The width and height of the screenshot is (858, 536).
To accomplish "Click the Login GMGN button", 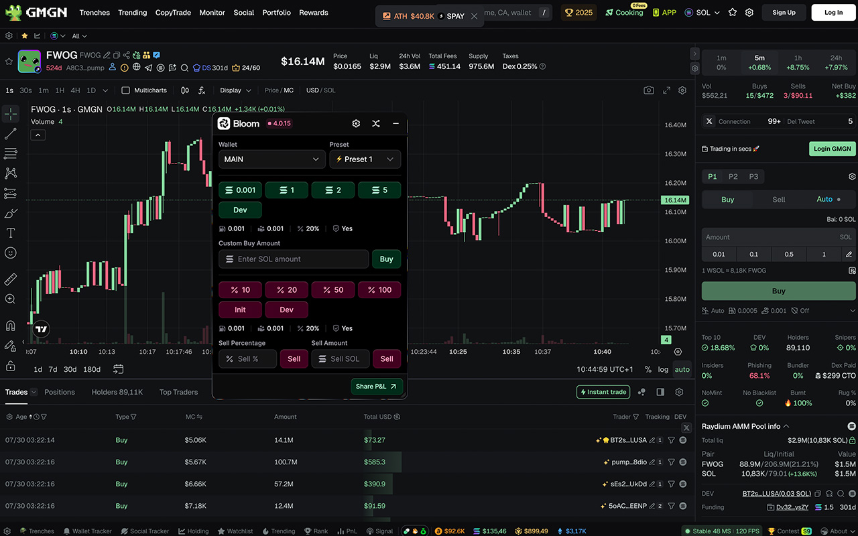I will (833, 149).
